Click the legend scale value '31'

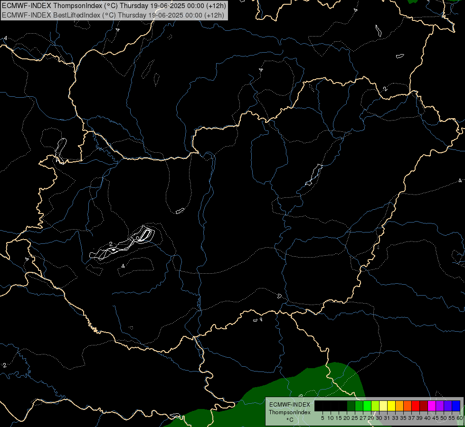[x=387, y=418]
